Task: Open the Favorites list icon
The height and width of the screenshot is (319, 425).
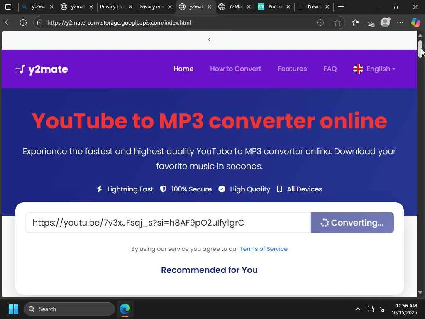Action: click(x=355, y=22)
